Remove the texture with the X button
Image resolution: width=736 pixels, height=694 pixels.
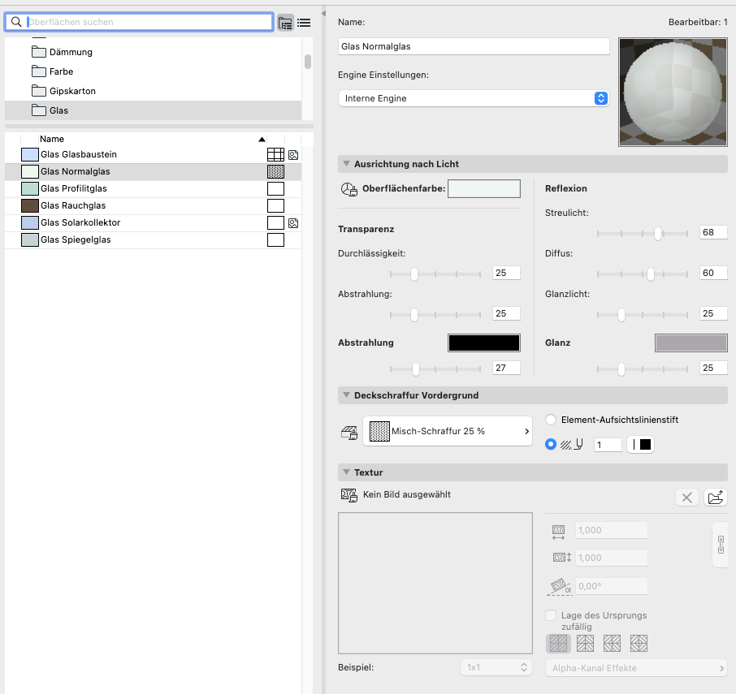click(687, 498)
